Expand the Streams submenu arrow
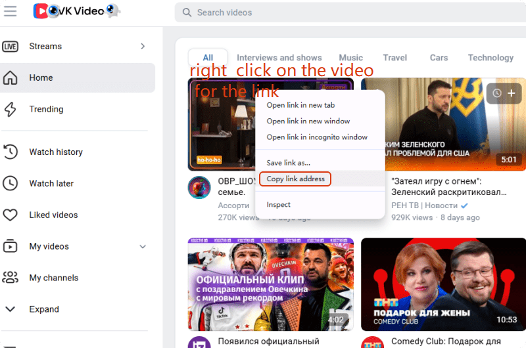This screenshot has height=348, width=526. (143, 47)
